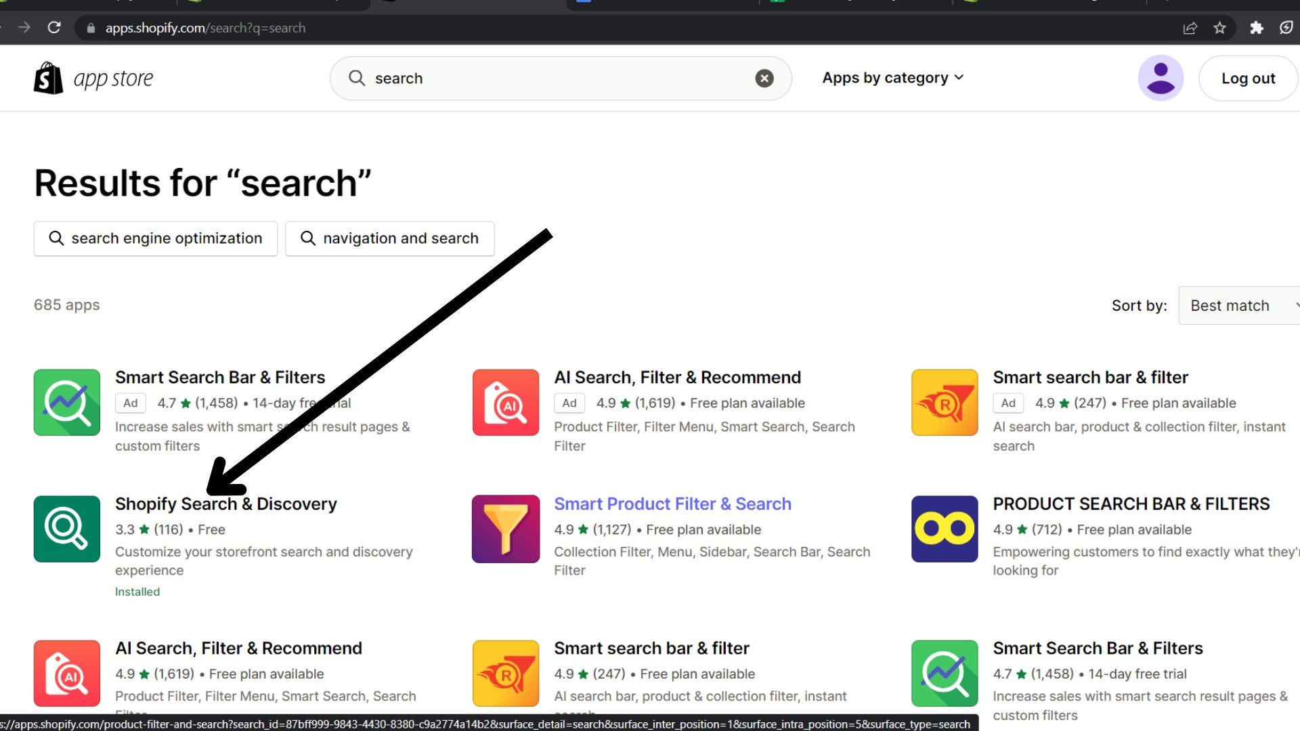Open the Shopify Search & Discovery title link
Screen dimensions: 1300x731
226,504
